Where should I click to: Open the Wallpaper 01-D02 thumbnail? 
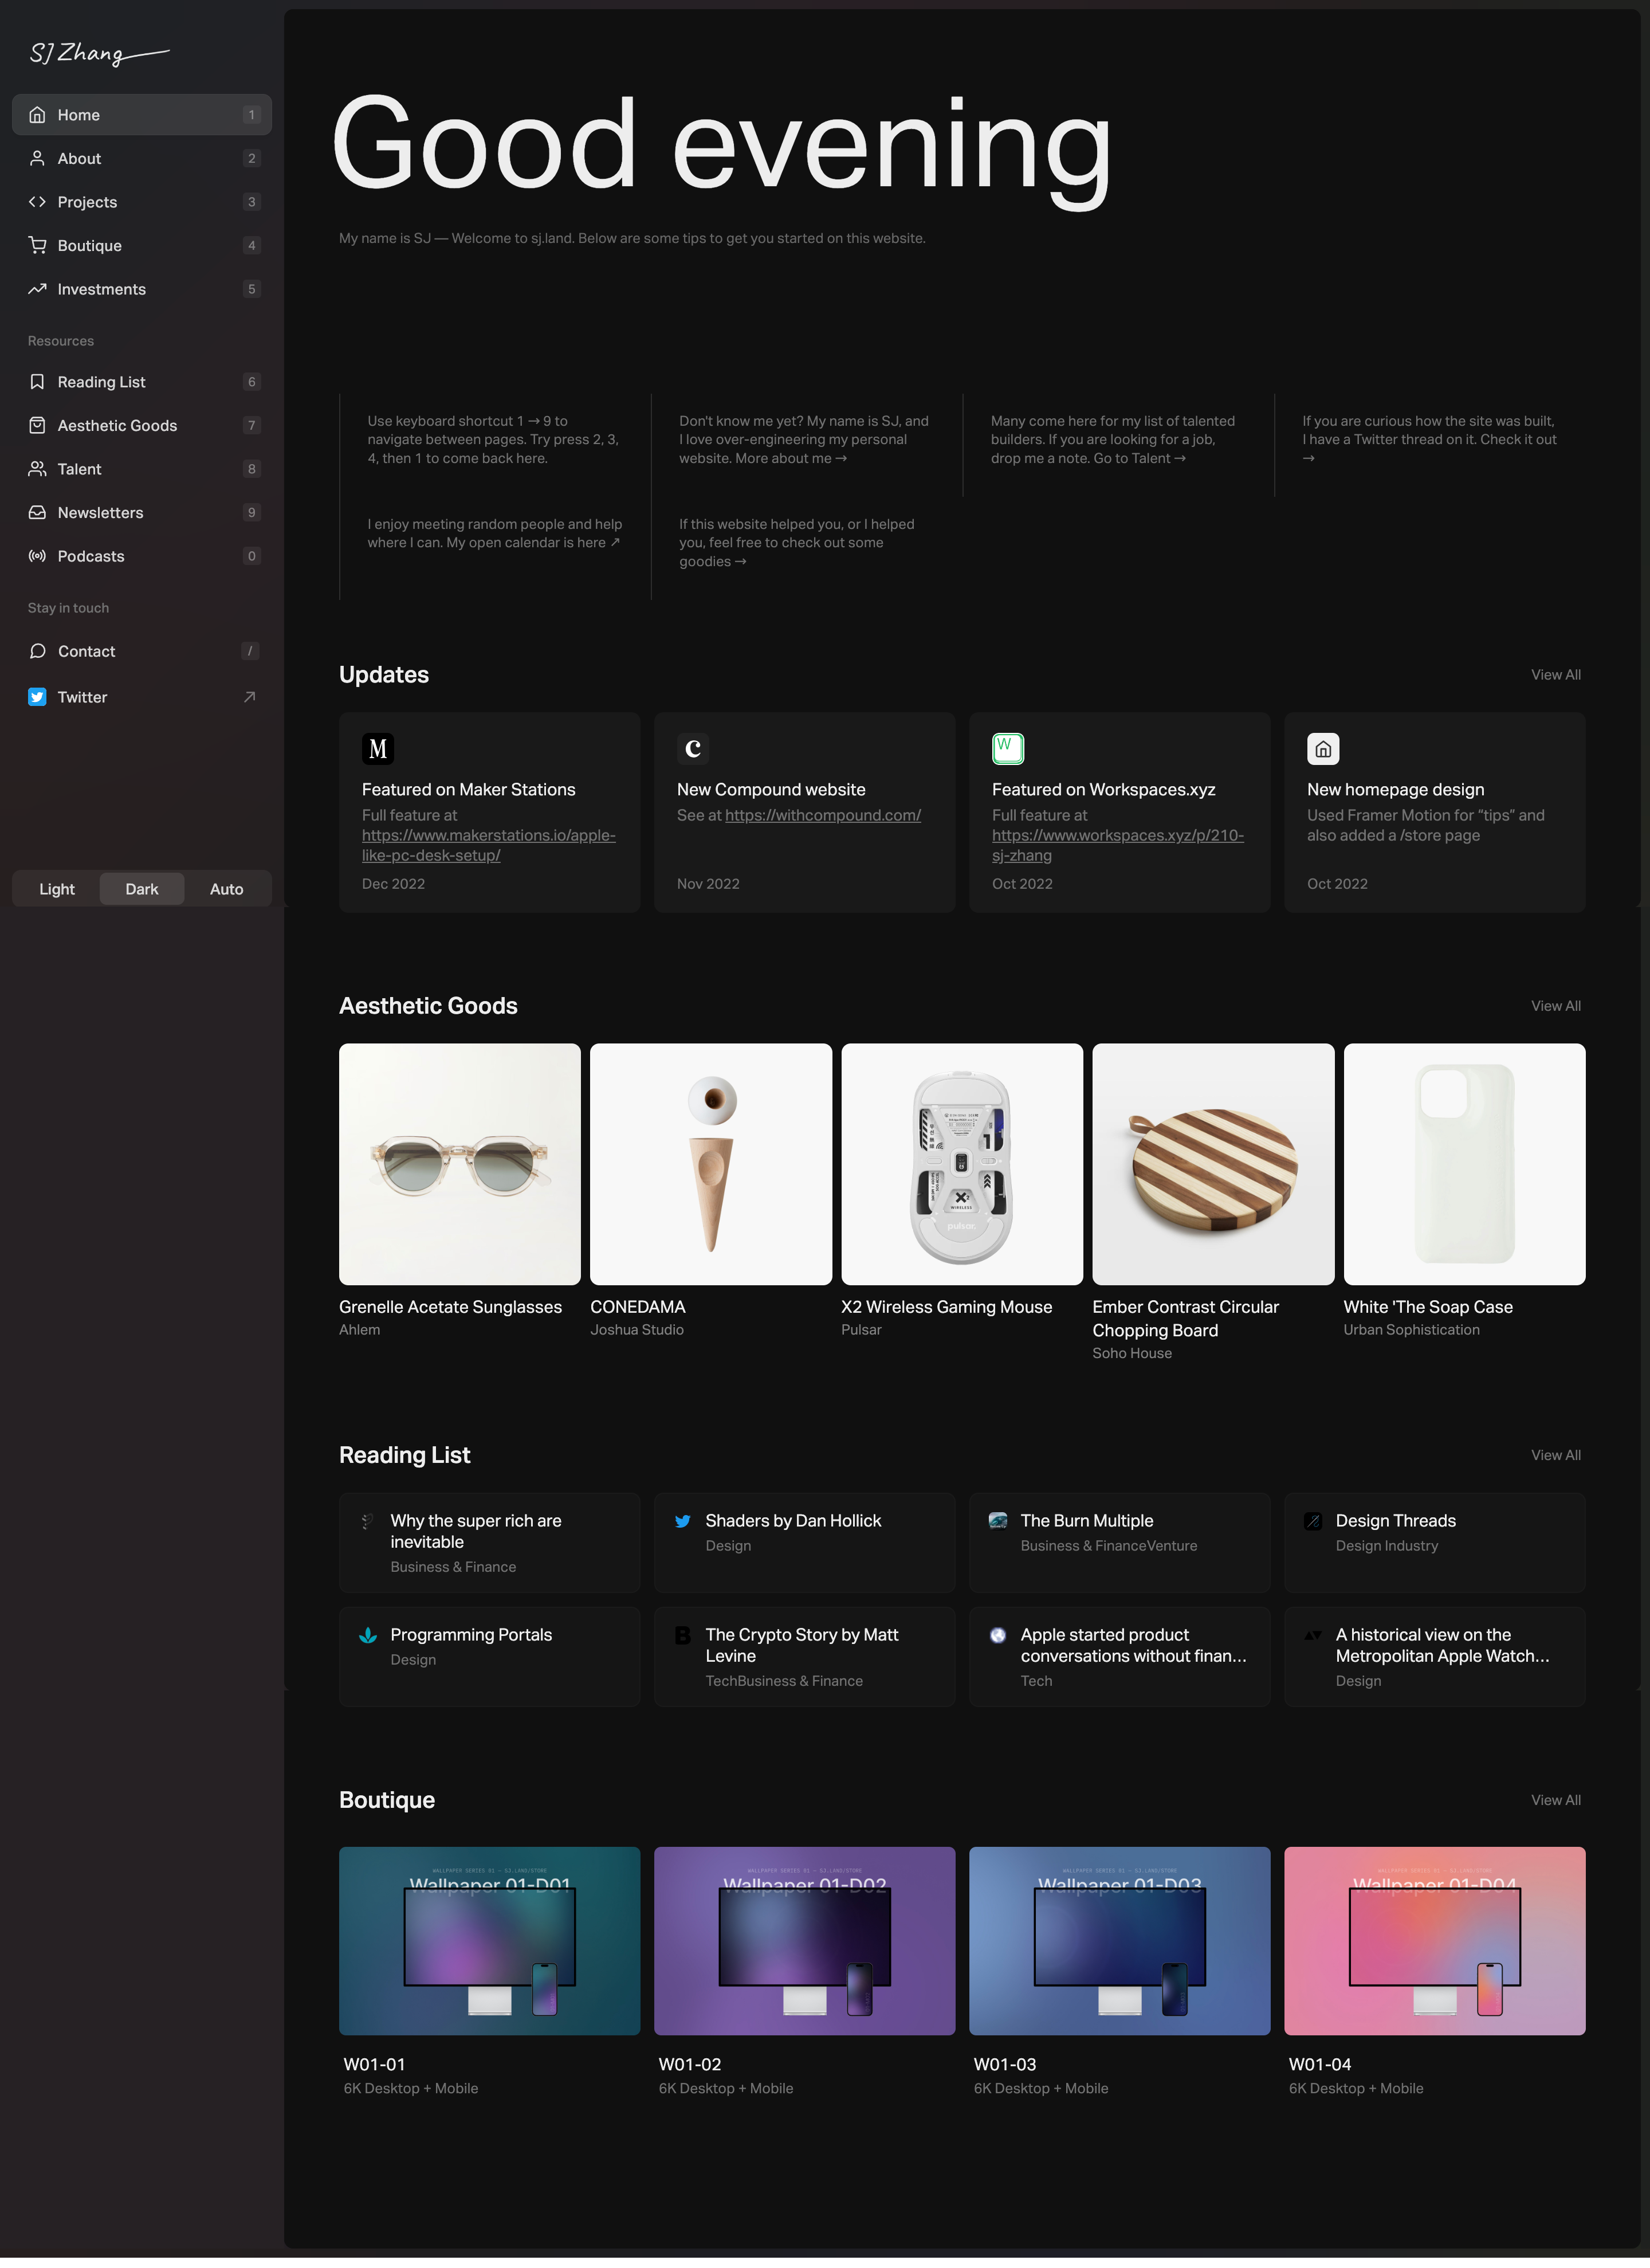(804, 1941)
